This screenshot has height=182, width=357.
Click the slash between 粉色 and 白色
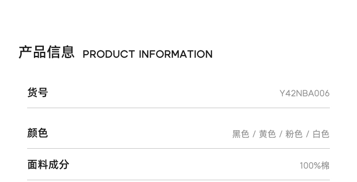(307, 134)
